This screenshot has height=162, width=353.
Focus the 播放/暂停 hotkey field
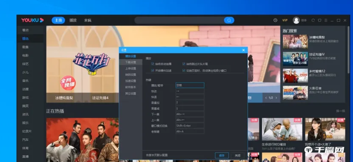tap(190, 85)
